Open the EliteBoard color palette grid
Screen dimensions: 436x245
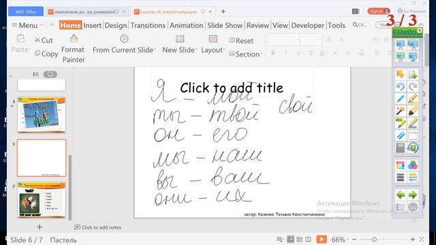pos(401,165)
